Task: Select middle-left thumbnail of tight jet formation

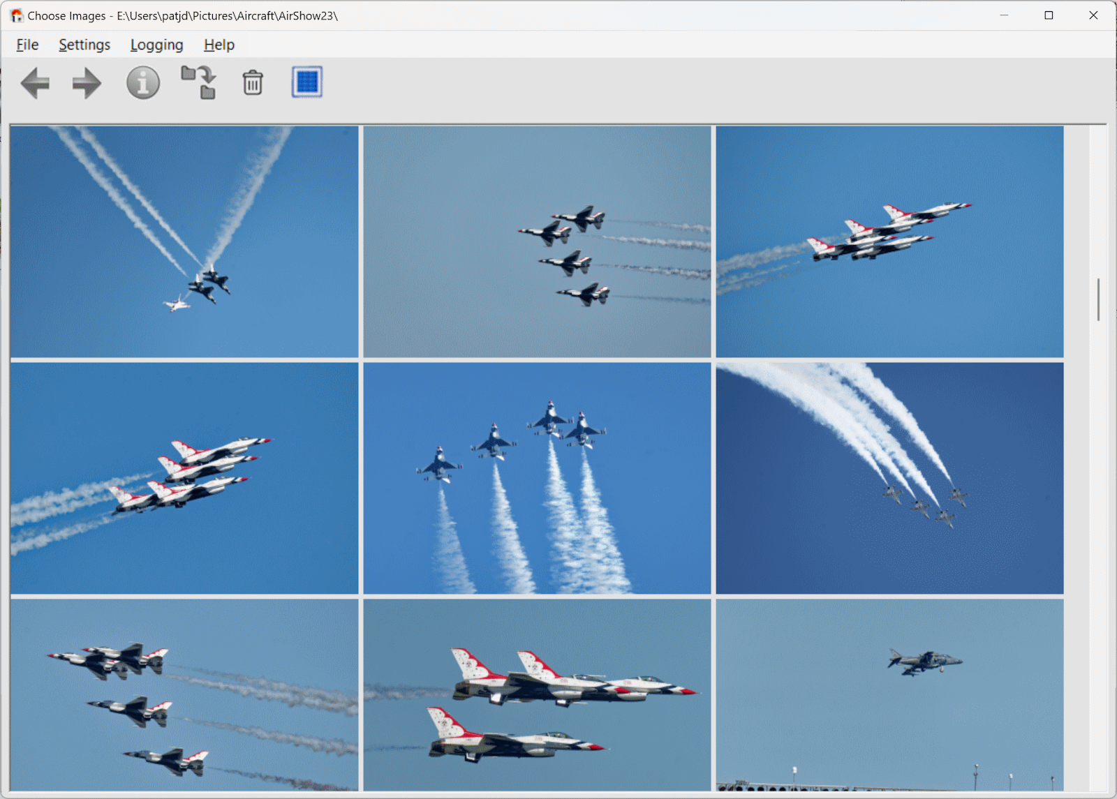Action: (x=184, y=478)
